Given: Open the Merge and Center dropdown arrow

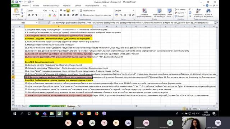Looking at the screenshot, I should coord(112,15).
